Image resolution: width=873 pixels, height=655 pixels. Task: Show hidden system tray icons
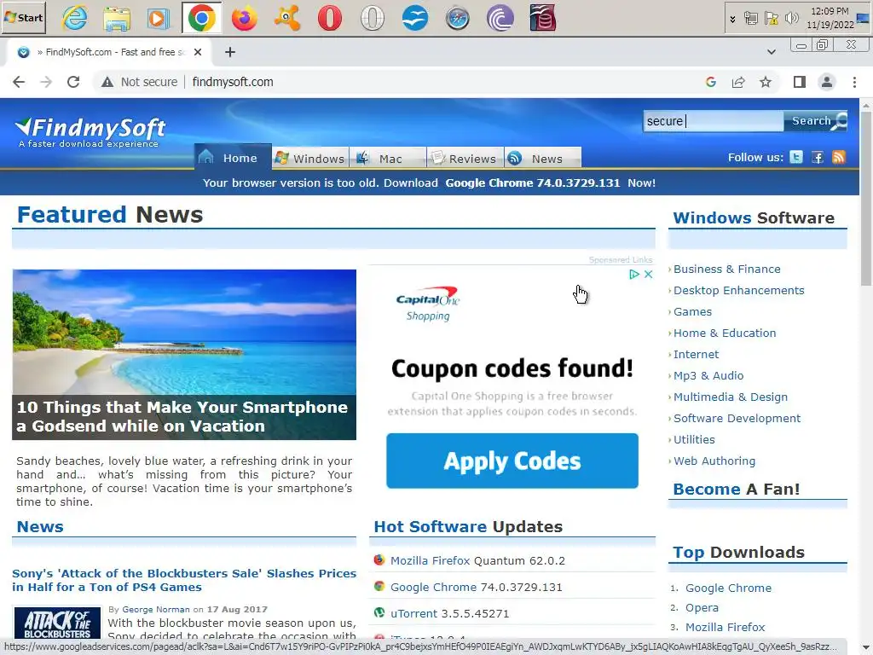tap(732, 19)
